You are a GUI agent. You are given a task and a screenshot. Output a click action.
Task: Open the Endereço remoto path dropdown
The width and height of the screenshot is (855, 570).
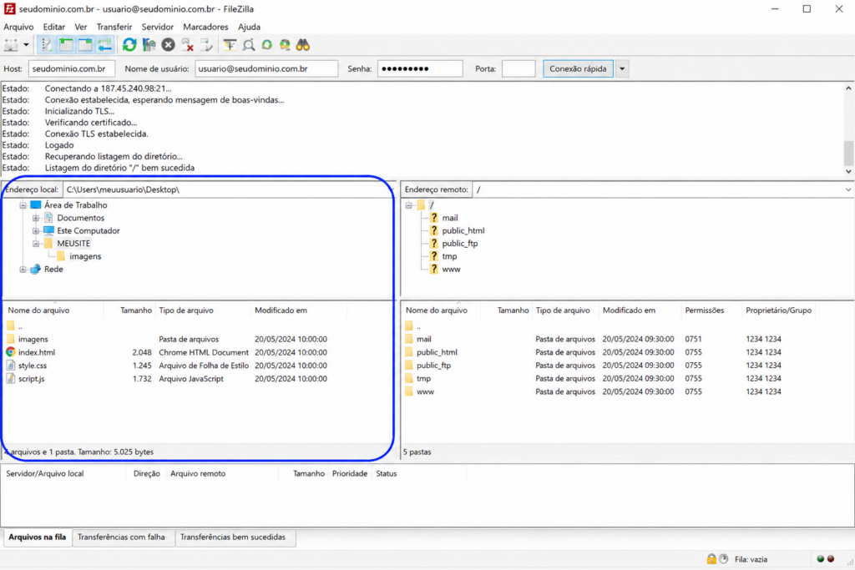(x=848, y=189)
